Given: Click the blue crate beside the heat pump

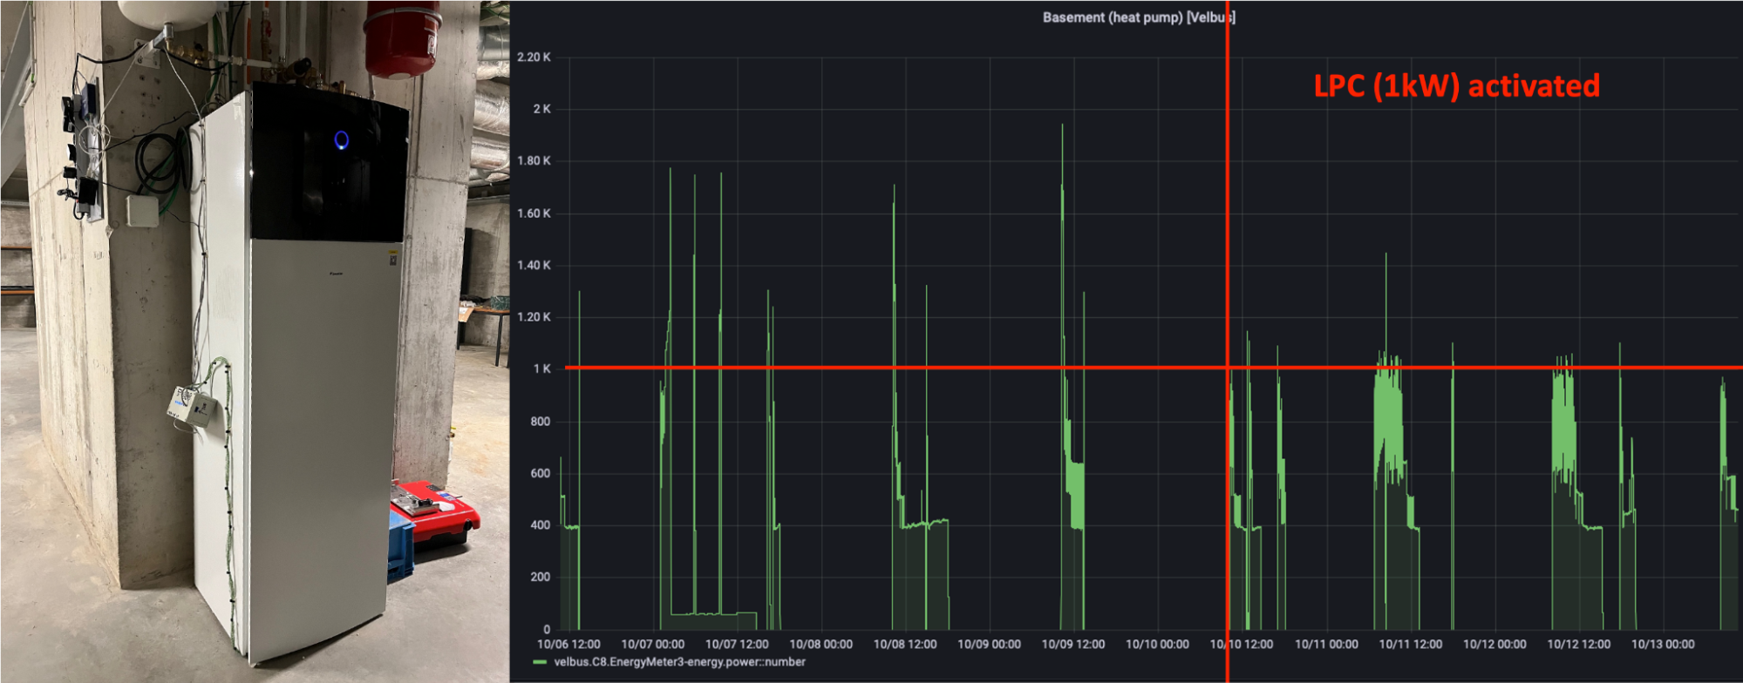Looking at the screenshot, I should point(400,547).
